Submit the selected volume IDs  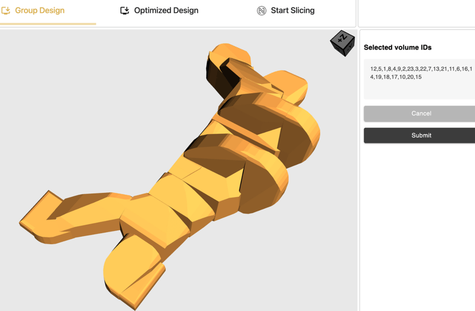tap(421, 135)
